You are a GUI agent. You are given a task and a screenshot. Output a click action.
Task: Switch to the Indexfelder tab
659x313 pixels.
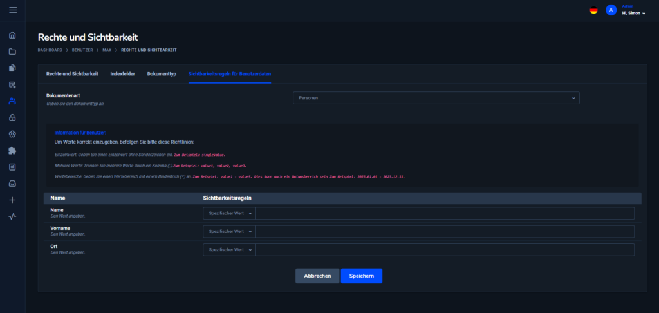[x=123, y=74]
